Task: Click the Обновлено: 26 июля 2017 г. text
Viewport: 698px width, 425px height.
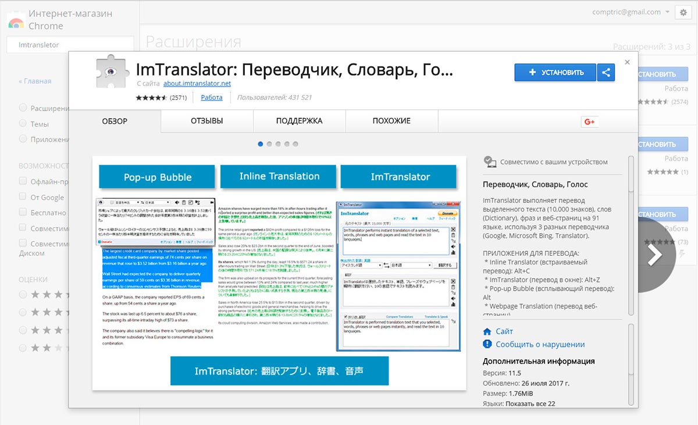Action: 526,383
